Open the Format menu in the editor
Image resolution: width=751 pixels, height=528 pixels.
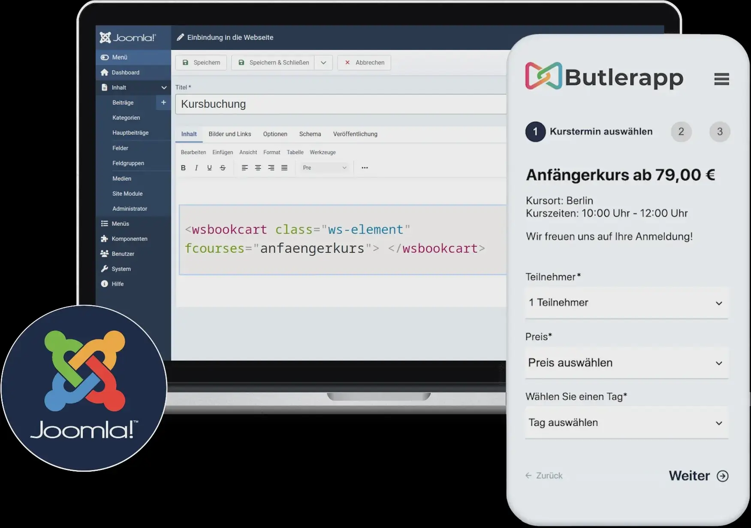point(271,152)
